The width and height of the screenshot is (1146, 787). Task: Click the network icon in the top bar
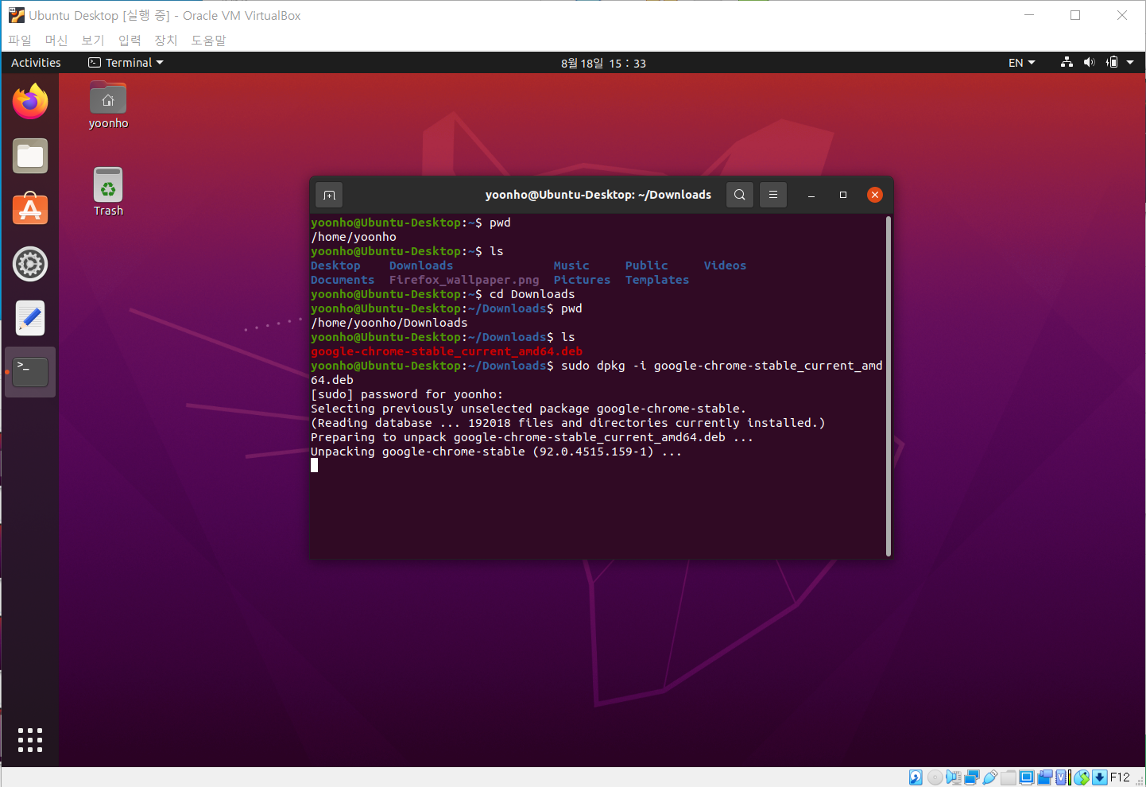coord(1067,62)
